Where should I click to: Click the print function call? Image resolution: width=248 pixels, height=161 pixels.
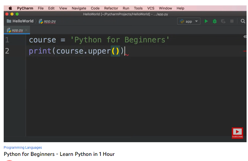40,51
